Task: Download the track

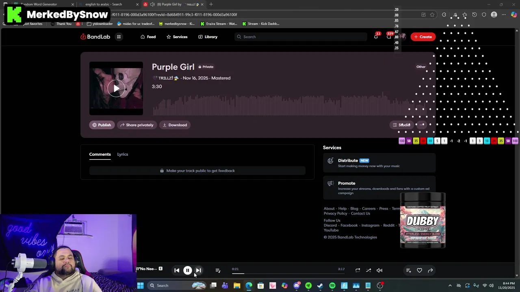Action: (175, 125)
